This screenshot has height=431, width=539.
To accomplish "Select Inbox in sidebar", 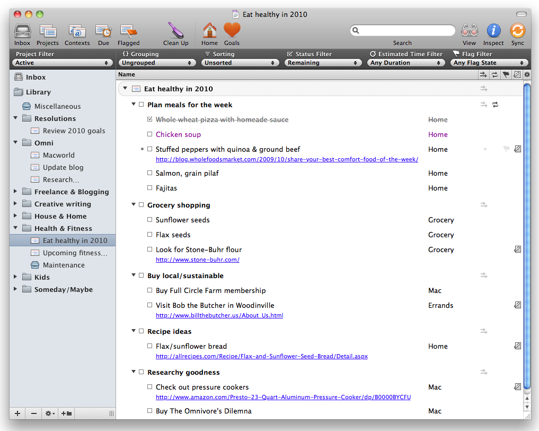I will [36, 77].
